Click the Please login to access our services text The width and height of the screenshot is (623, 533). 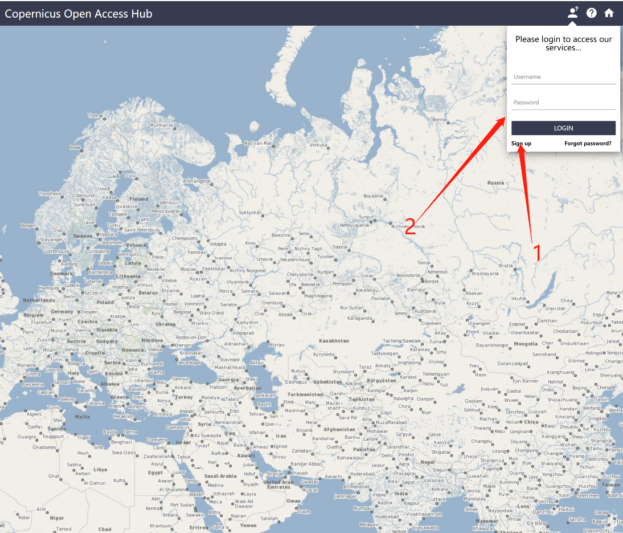coord(563,43)
